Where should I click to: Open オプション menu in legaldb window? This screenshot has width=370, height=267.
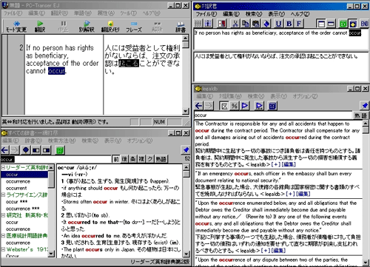click(305, 96)
